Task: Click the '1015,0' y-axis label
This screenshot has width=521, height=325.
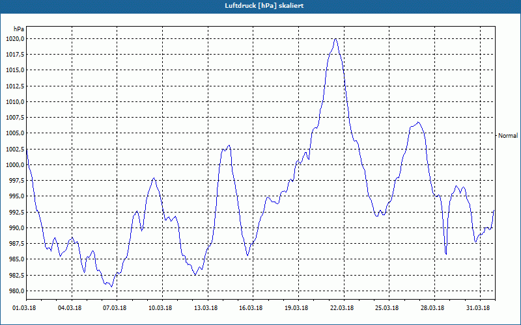Action: [15, 70]
